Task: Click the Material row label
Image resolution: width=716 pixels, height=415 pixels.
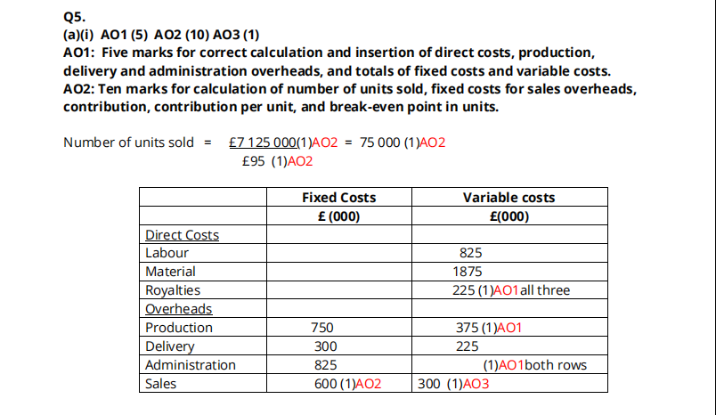Action: (x=170, y=272)
